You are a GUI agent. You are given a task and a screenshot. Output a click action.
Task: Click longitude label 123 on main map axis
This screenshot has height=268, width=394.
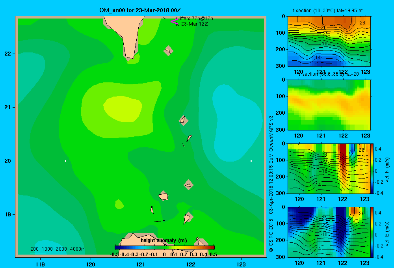point(241,264)
